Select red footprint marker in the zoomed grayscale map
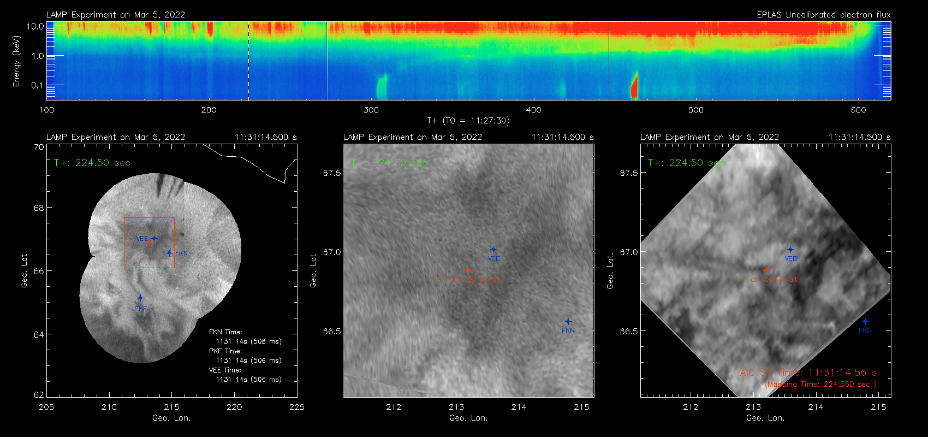This screenshot has width=928, height=437. point(468,270)
